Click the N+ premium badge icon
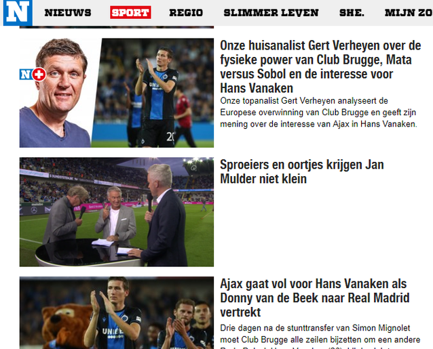Viewport: 433px width, 349px height. click(33, 75)
